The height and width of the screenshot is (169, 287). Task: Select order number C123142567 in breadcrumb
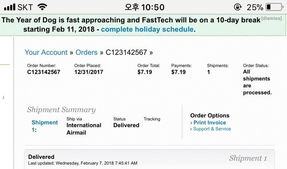pyautogui.click(x=126, y=53)
